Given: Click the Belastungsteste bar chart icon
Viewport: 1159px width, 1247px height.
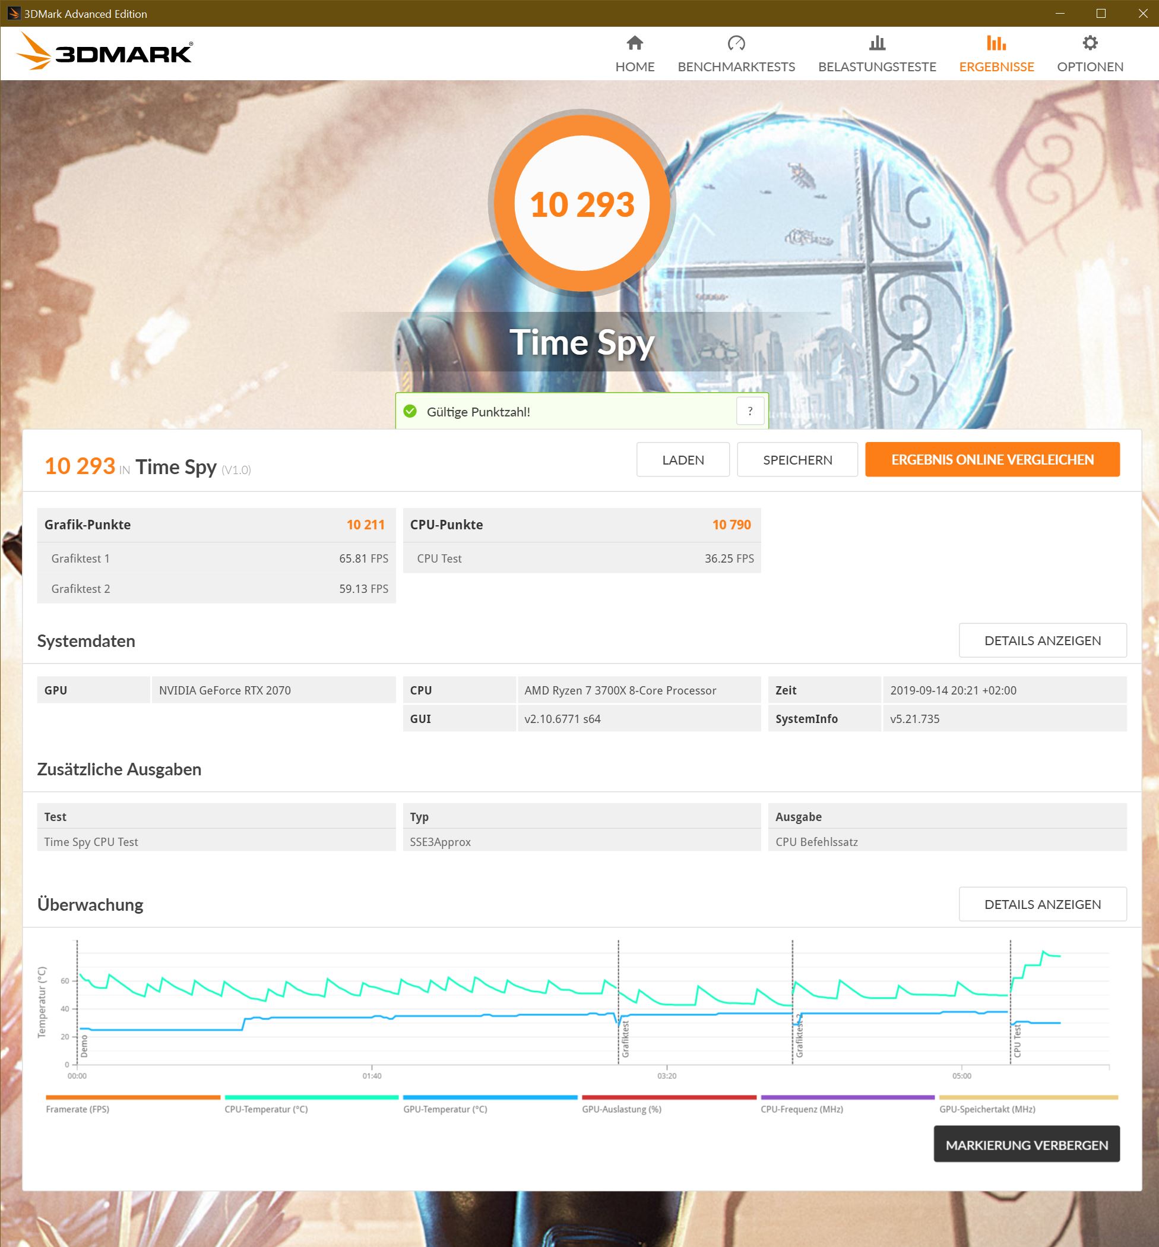Looking at the screenshot, I should (x=877, y=43).
